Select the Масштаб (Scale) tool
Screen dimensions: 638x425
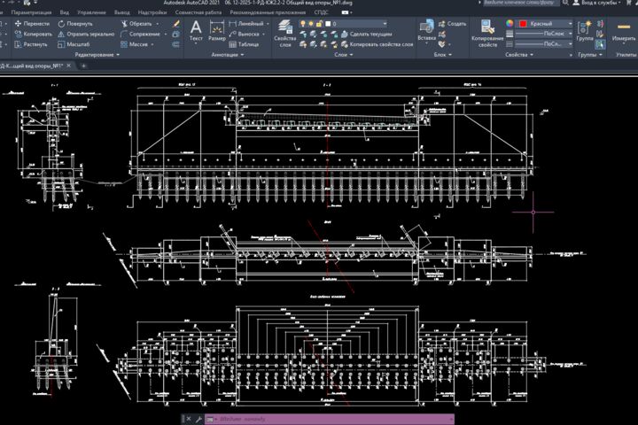pyautogui.click(x=74, y=44)
